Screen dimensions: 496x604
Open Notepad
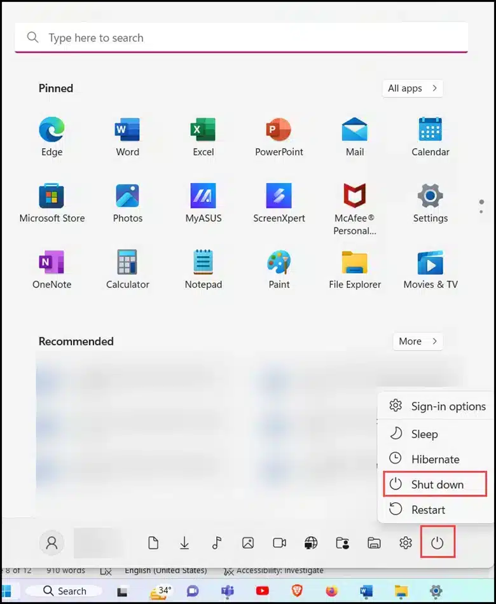(203, 270)
